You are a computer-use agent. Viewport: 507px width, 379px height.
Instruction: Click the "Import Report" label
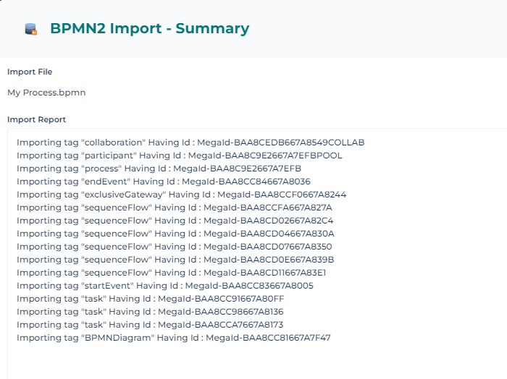[36, 119]
